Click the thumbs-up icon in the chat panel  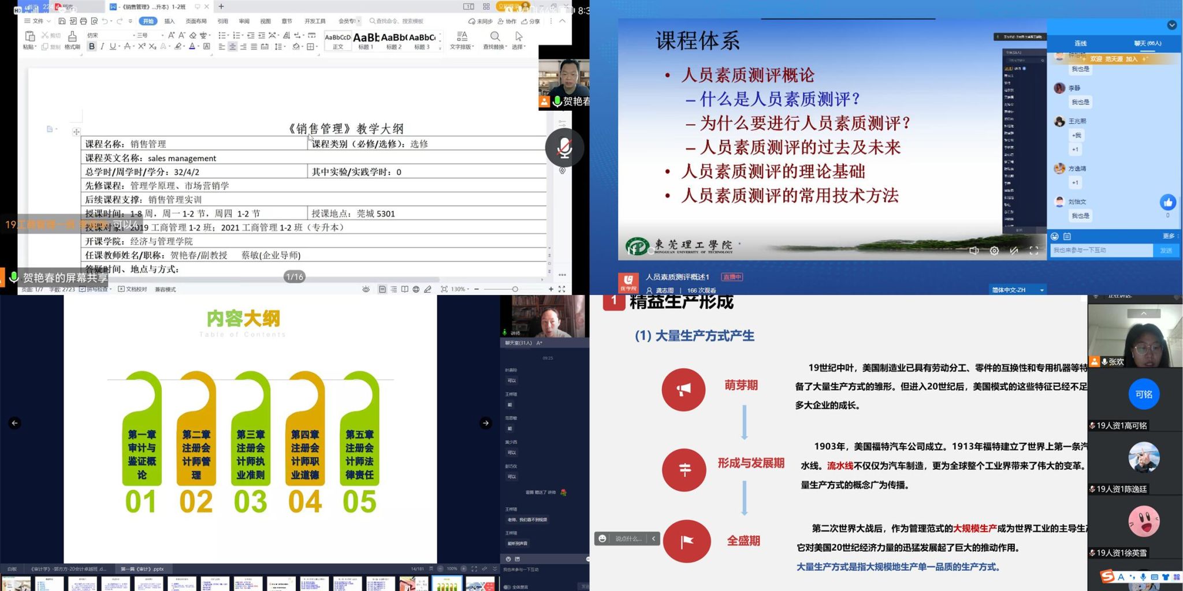(x=1168, y=202)
